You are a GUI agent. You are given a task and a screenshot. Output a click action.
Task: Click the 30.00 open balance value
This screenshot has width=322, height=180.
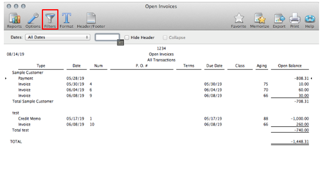[x=304, y=95]
